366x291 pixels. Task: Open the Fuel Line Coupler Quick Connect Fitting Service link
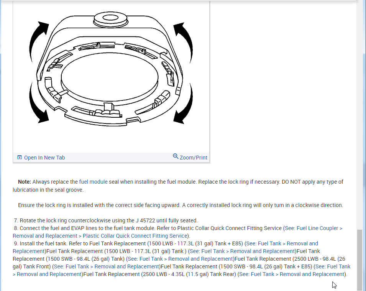point(177,232)
